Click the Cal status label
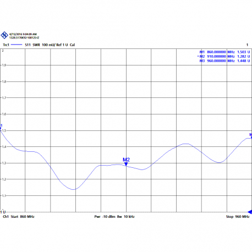The height and width of the screenshot is (252, 252). coord(72,45)
